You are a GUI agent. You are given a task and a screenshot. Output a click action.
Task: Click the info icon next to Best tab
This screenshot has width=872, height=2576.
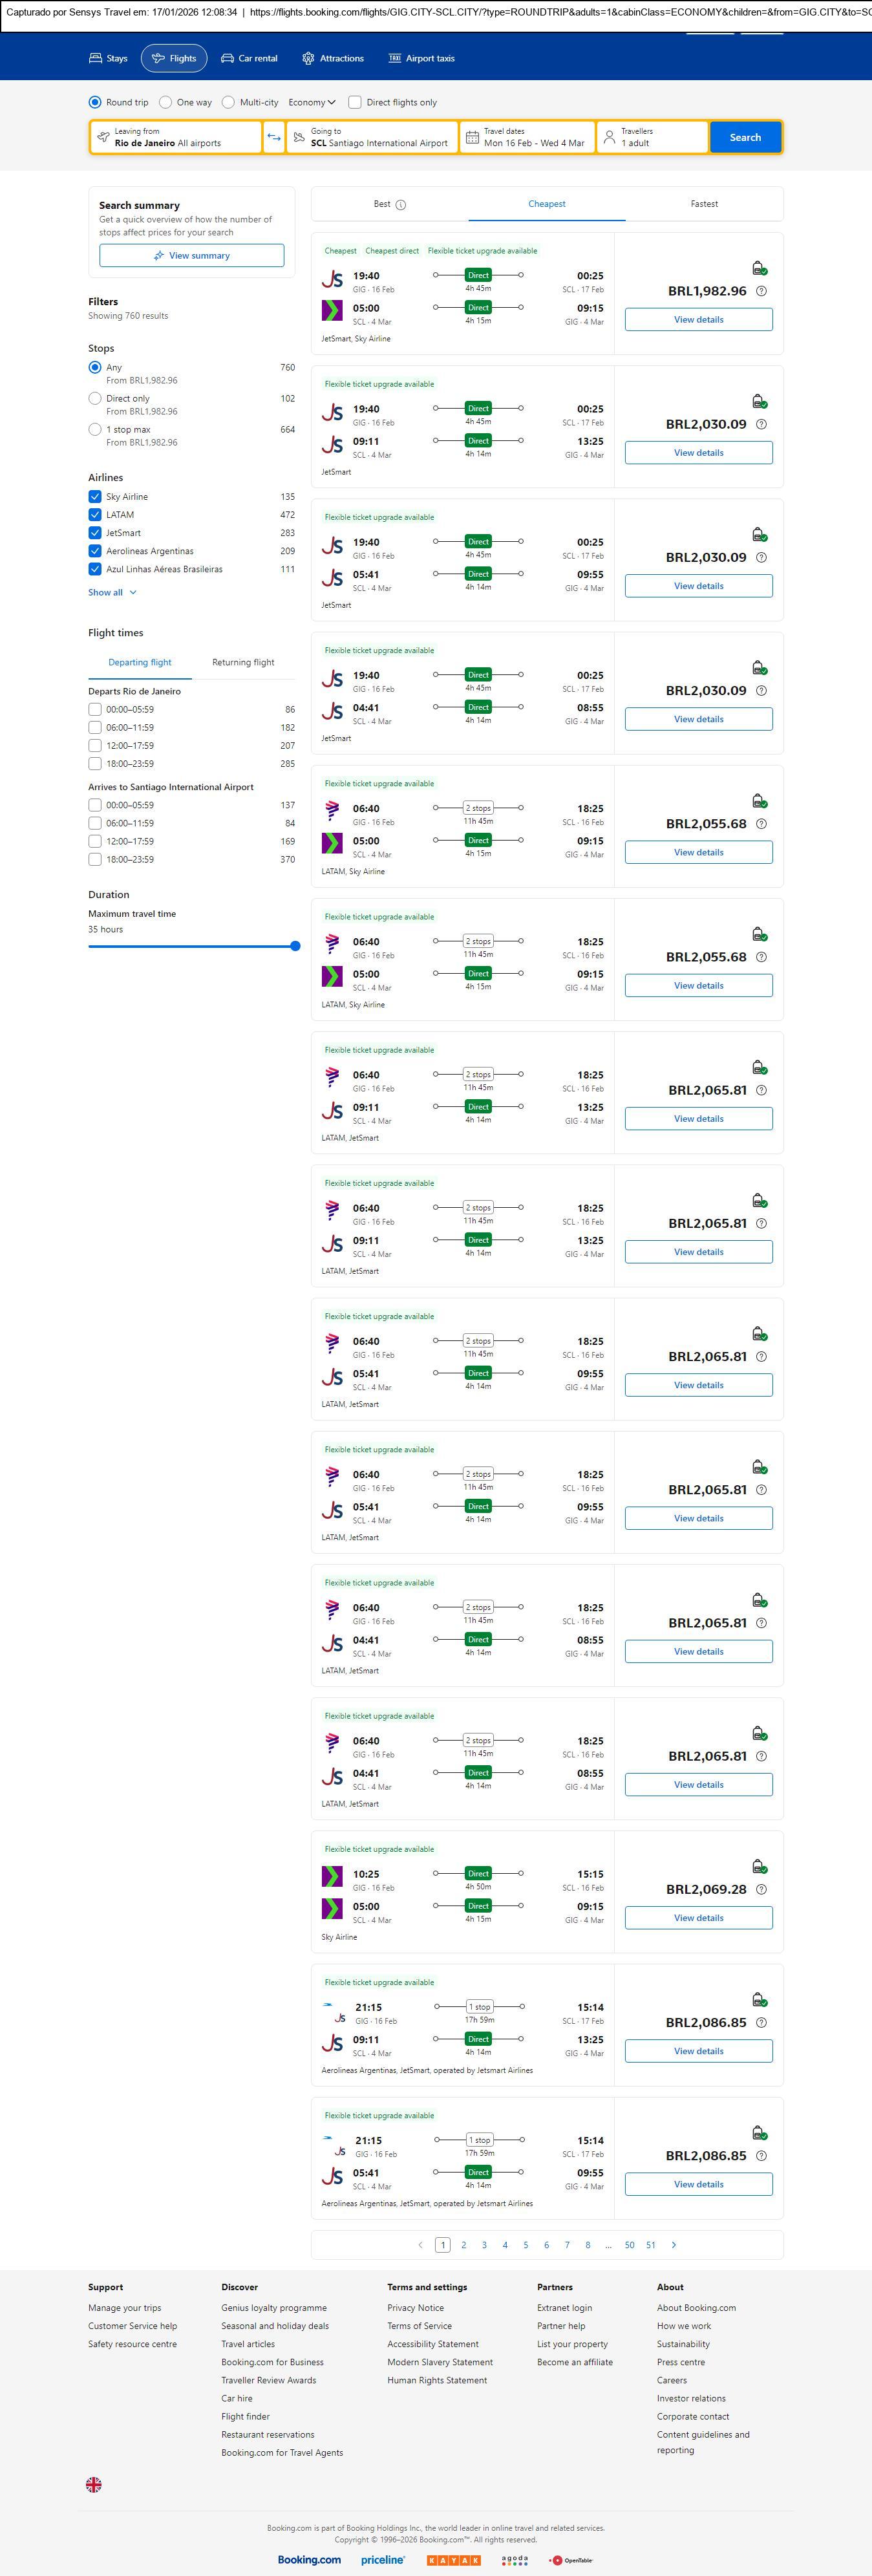click(x=401, y=205)
